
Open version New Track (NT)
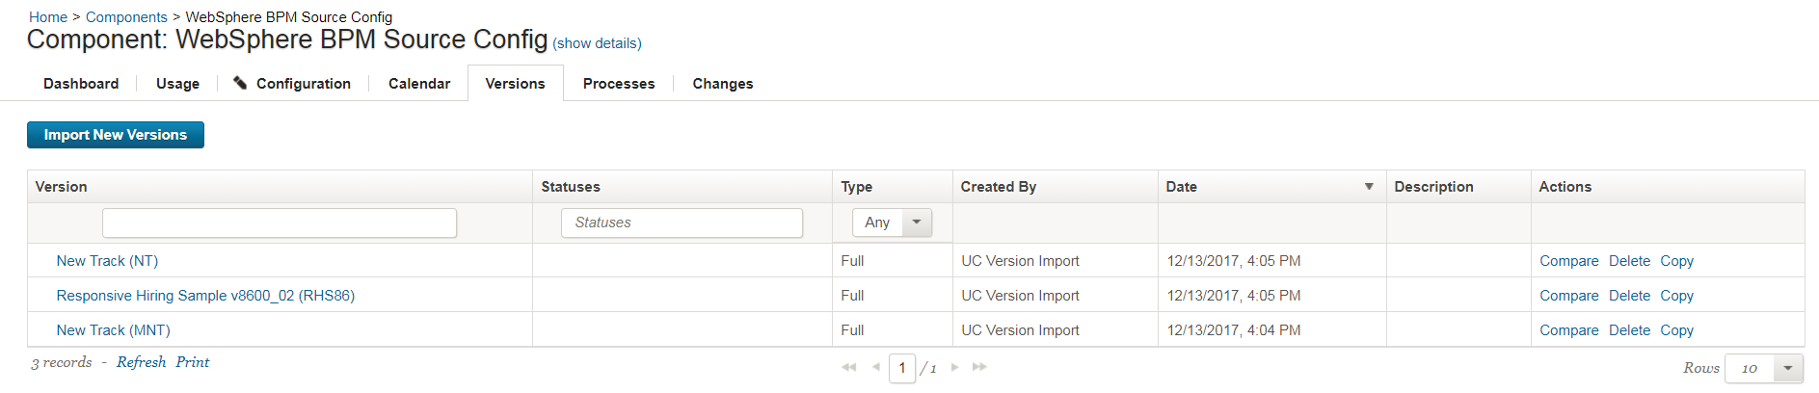(x=107, y=261)
